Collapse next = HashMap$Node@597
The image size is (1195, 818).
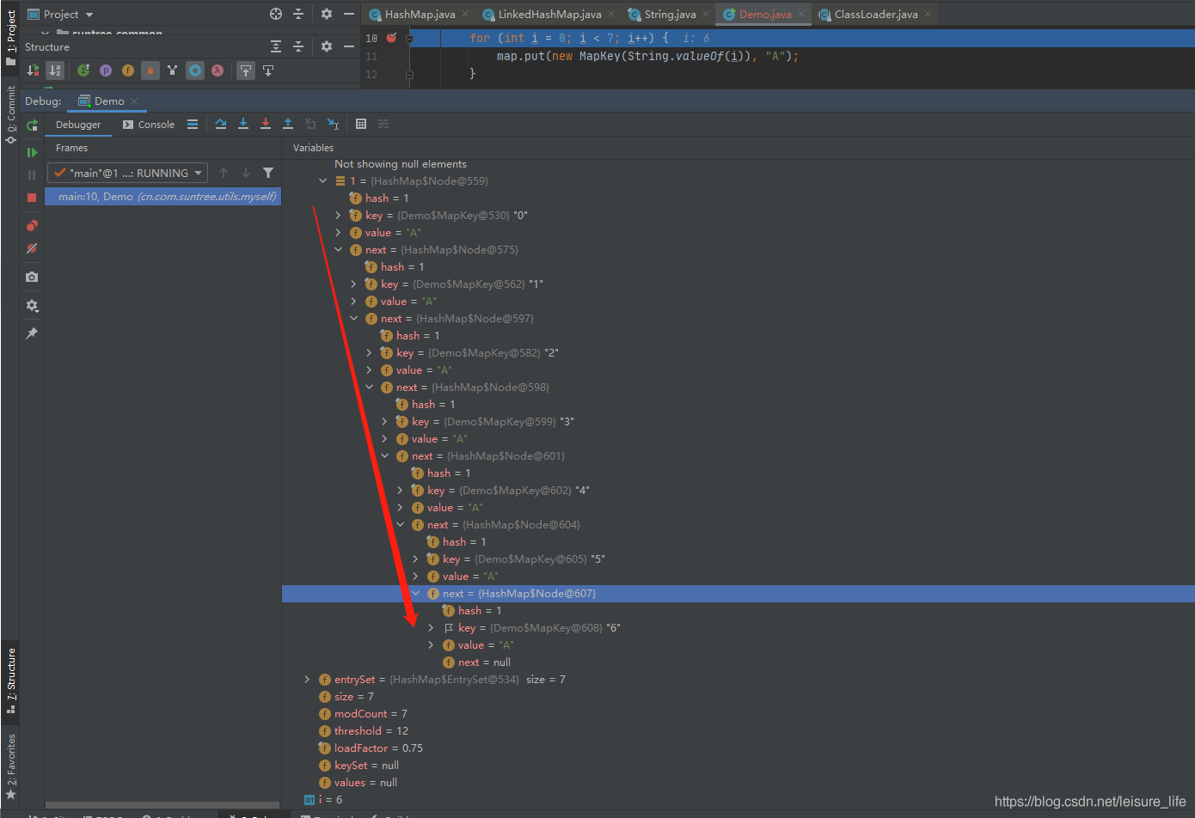354,318
